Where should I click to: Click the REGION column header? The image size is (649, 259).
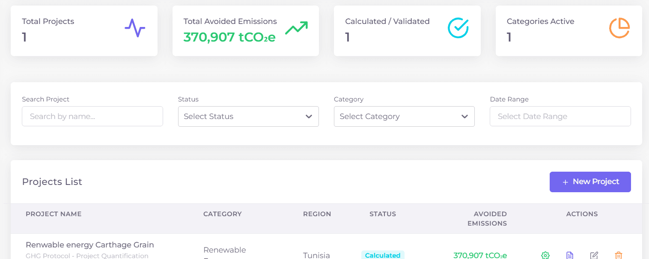tap(317, 214)
